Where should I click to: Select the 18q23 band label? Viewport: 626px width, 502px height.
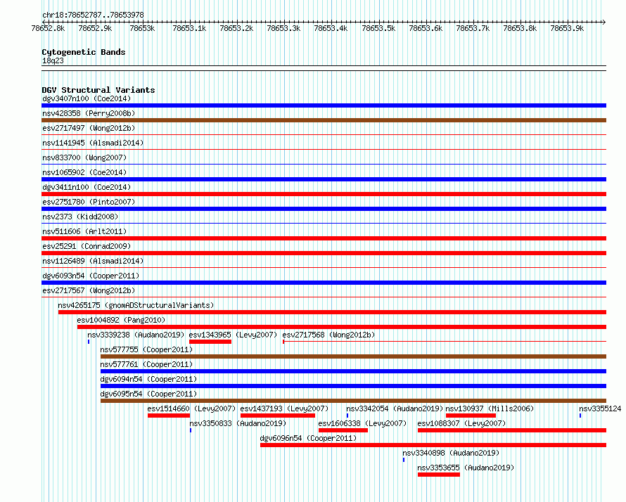(x=53, y=60)
